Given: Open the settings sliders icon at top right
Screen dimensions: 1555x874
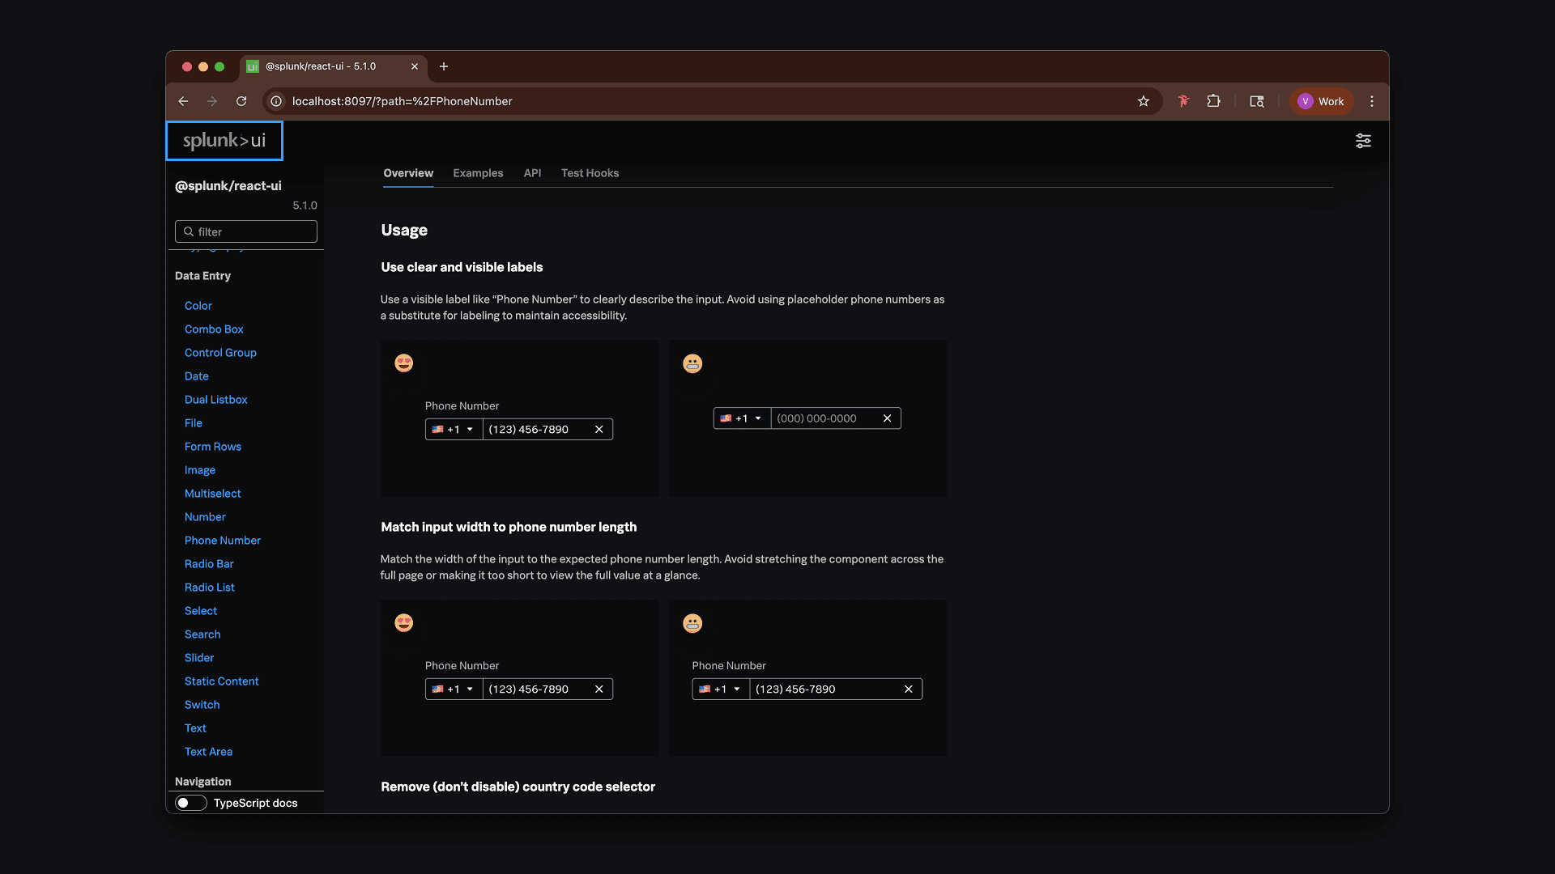Looking at the screenshot, I should (x=1363, y=141).
